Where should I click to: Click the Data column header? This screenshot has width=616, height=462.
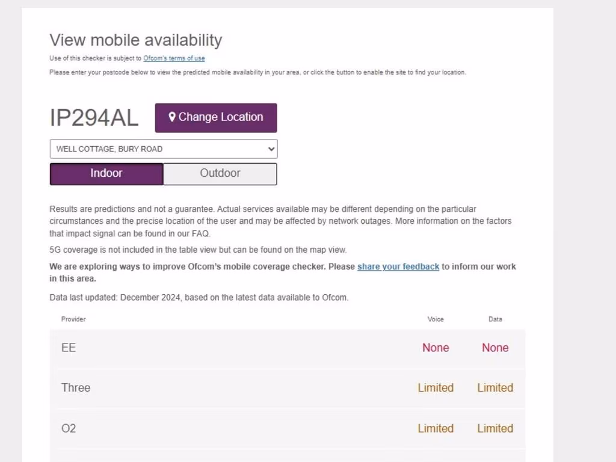(495, 319)
